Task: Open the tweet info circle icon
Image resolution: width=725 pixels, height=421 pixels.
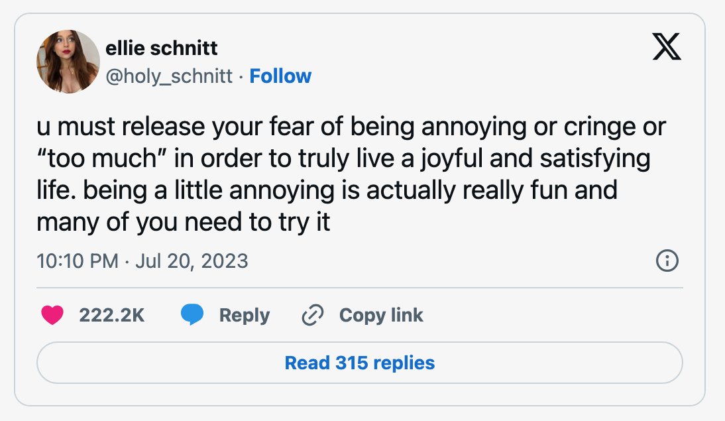Action: point(667,261)
